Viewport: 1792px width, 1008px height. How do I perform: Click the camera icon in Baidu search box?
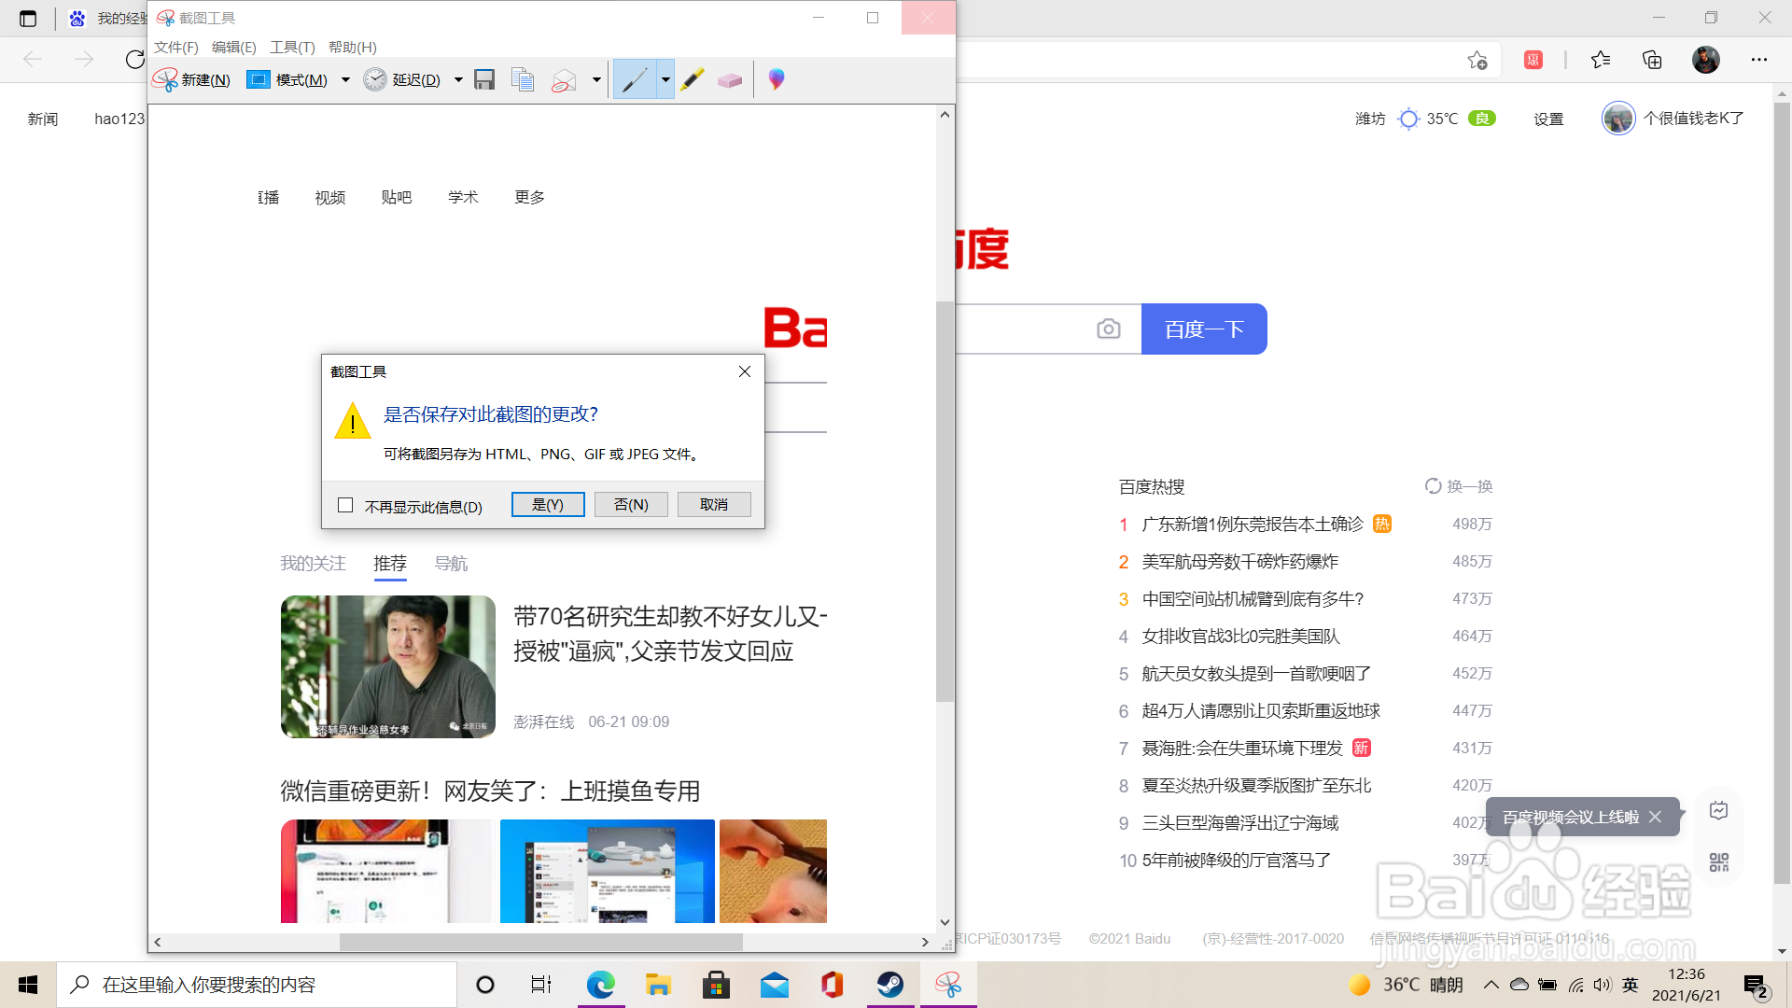coord(1108,329)
